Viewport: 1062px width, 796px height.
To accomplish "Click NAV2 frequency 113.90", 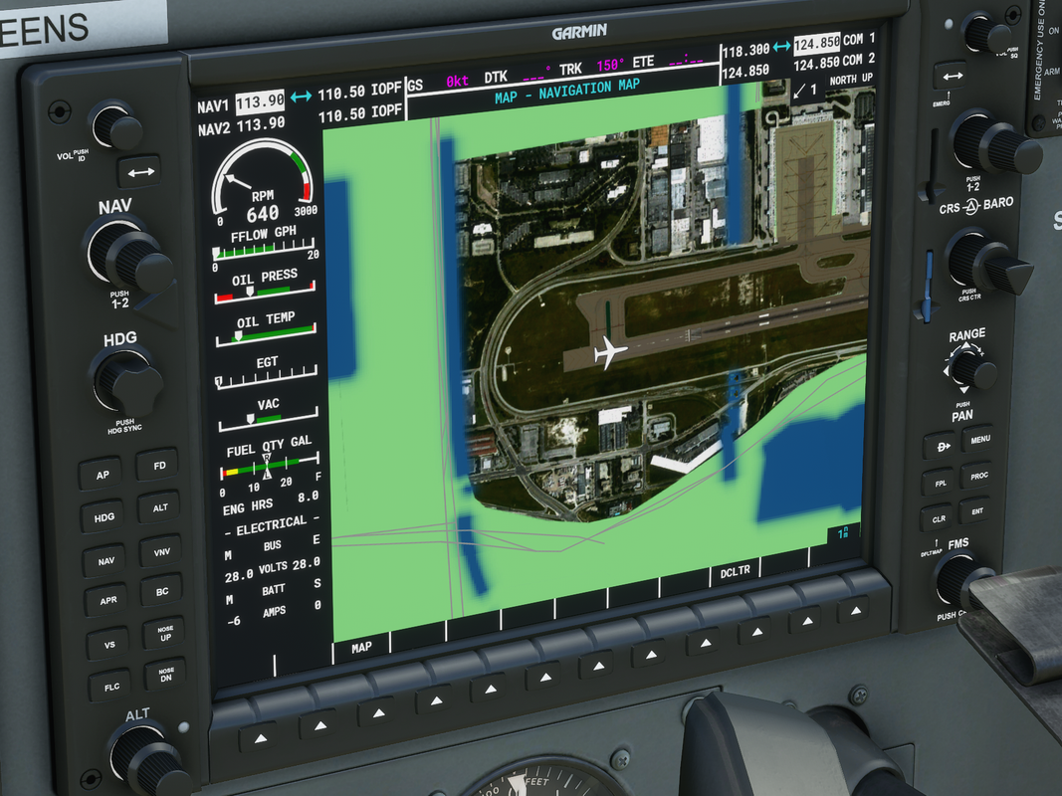I will pyautogui.click(x=260, y=124).
